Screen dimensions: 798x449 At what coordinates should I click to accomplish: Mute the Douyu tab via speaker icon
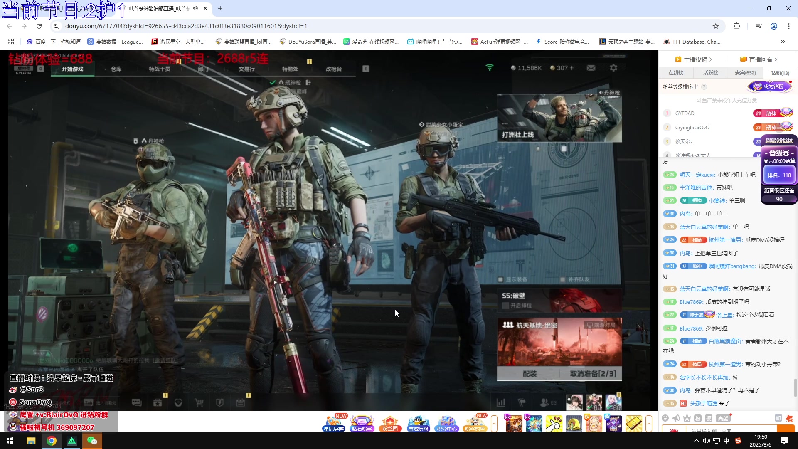(195, 8)
